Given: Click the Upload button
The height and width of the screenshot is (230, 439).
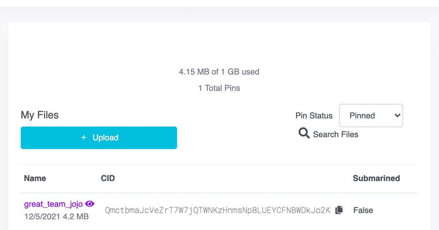Looking at the screenshot, I should point(99,138).
